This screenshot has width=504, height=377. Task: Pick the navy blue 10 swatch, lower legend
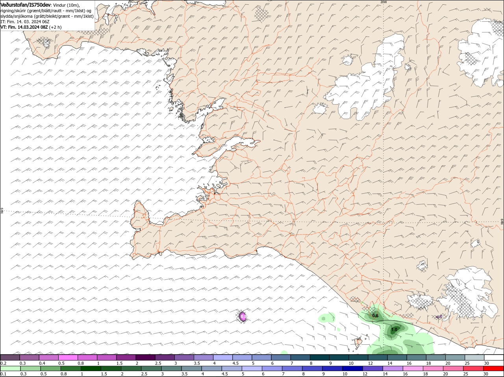click(352, 368)
